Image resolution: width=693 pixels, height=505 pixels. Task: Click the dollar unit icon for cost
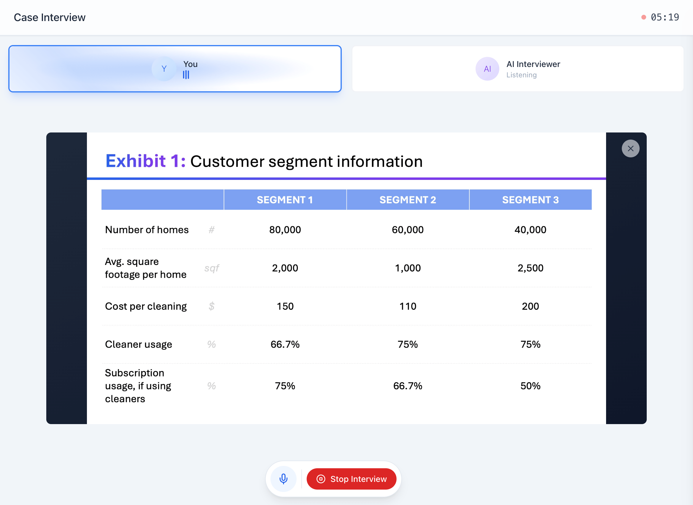pos(212,306)
